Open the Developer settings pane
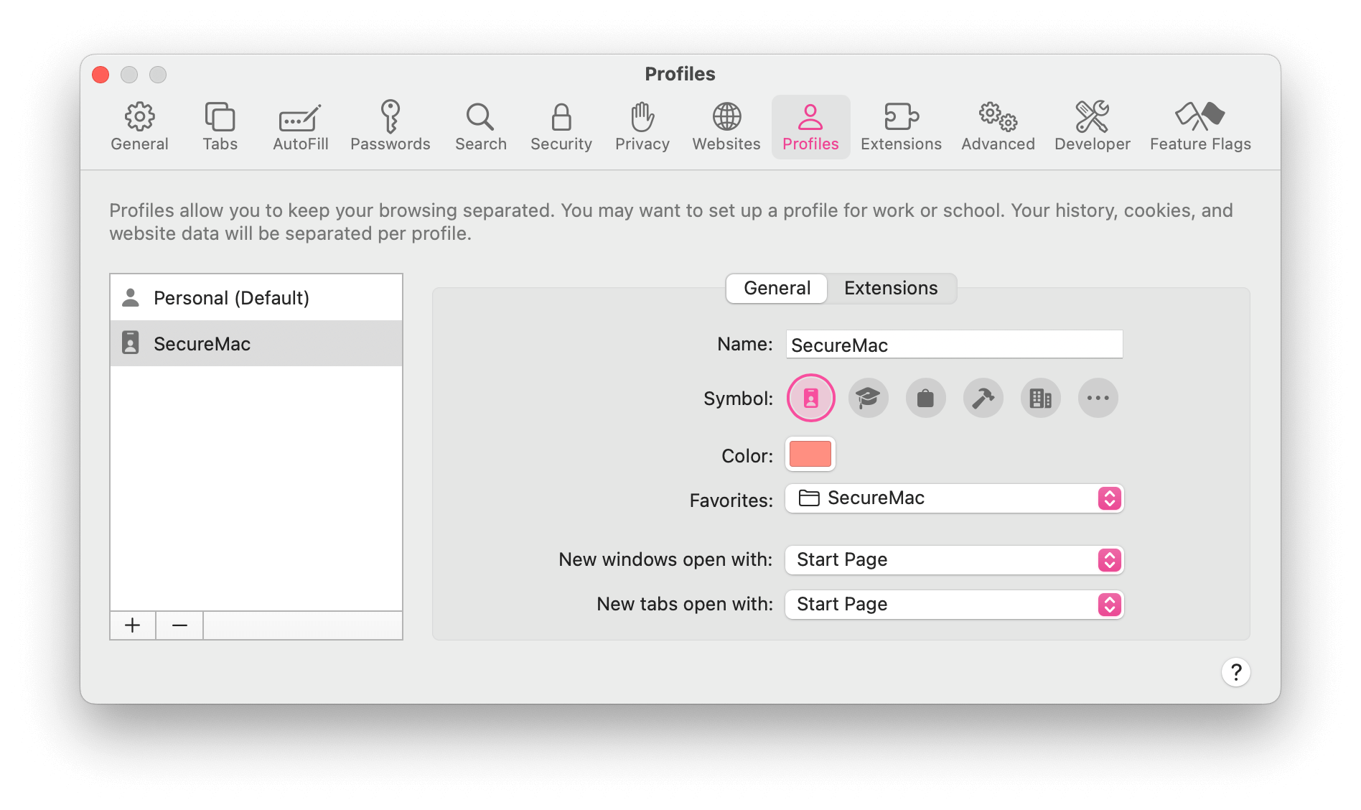The image size is (1361, 810). point(1092,126)
